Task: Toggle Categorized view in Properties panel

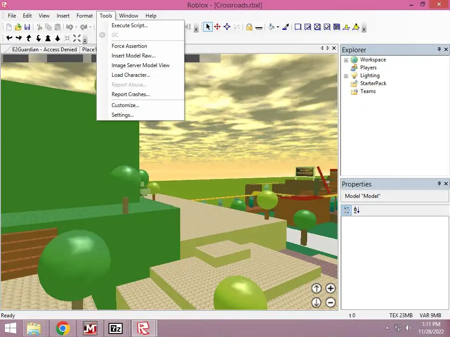Action: tap(347, 210)
